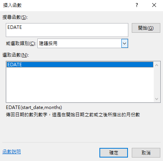Select the highlighted EDATE function in list
This screenshot has width=163, height=161.
click(x=80, y=65)
